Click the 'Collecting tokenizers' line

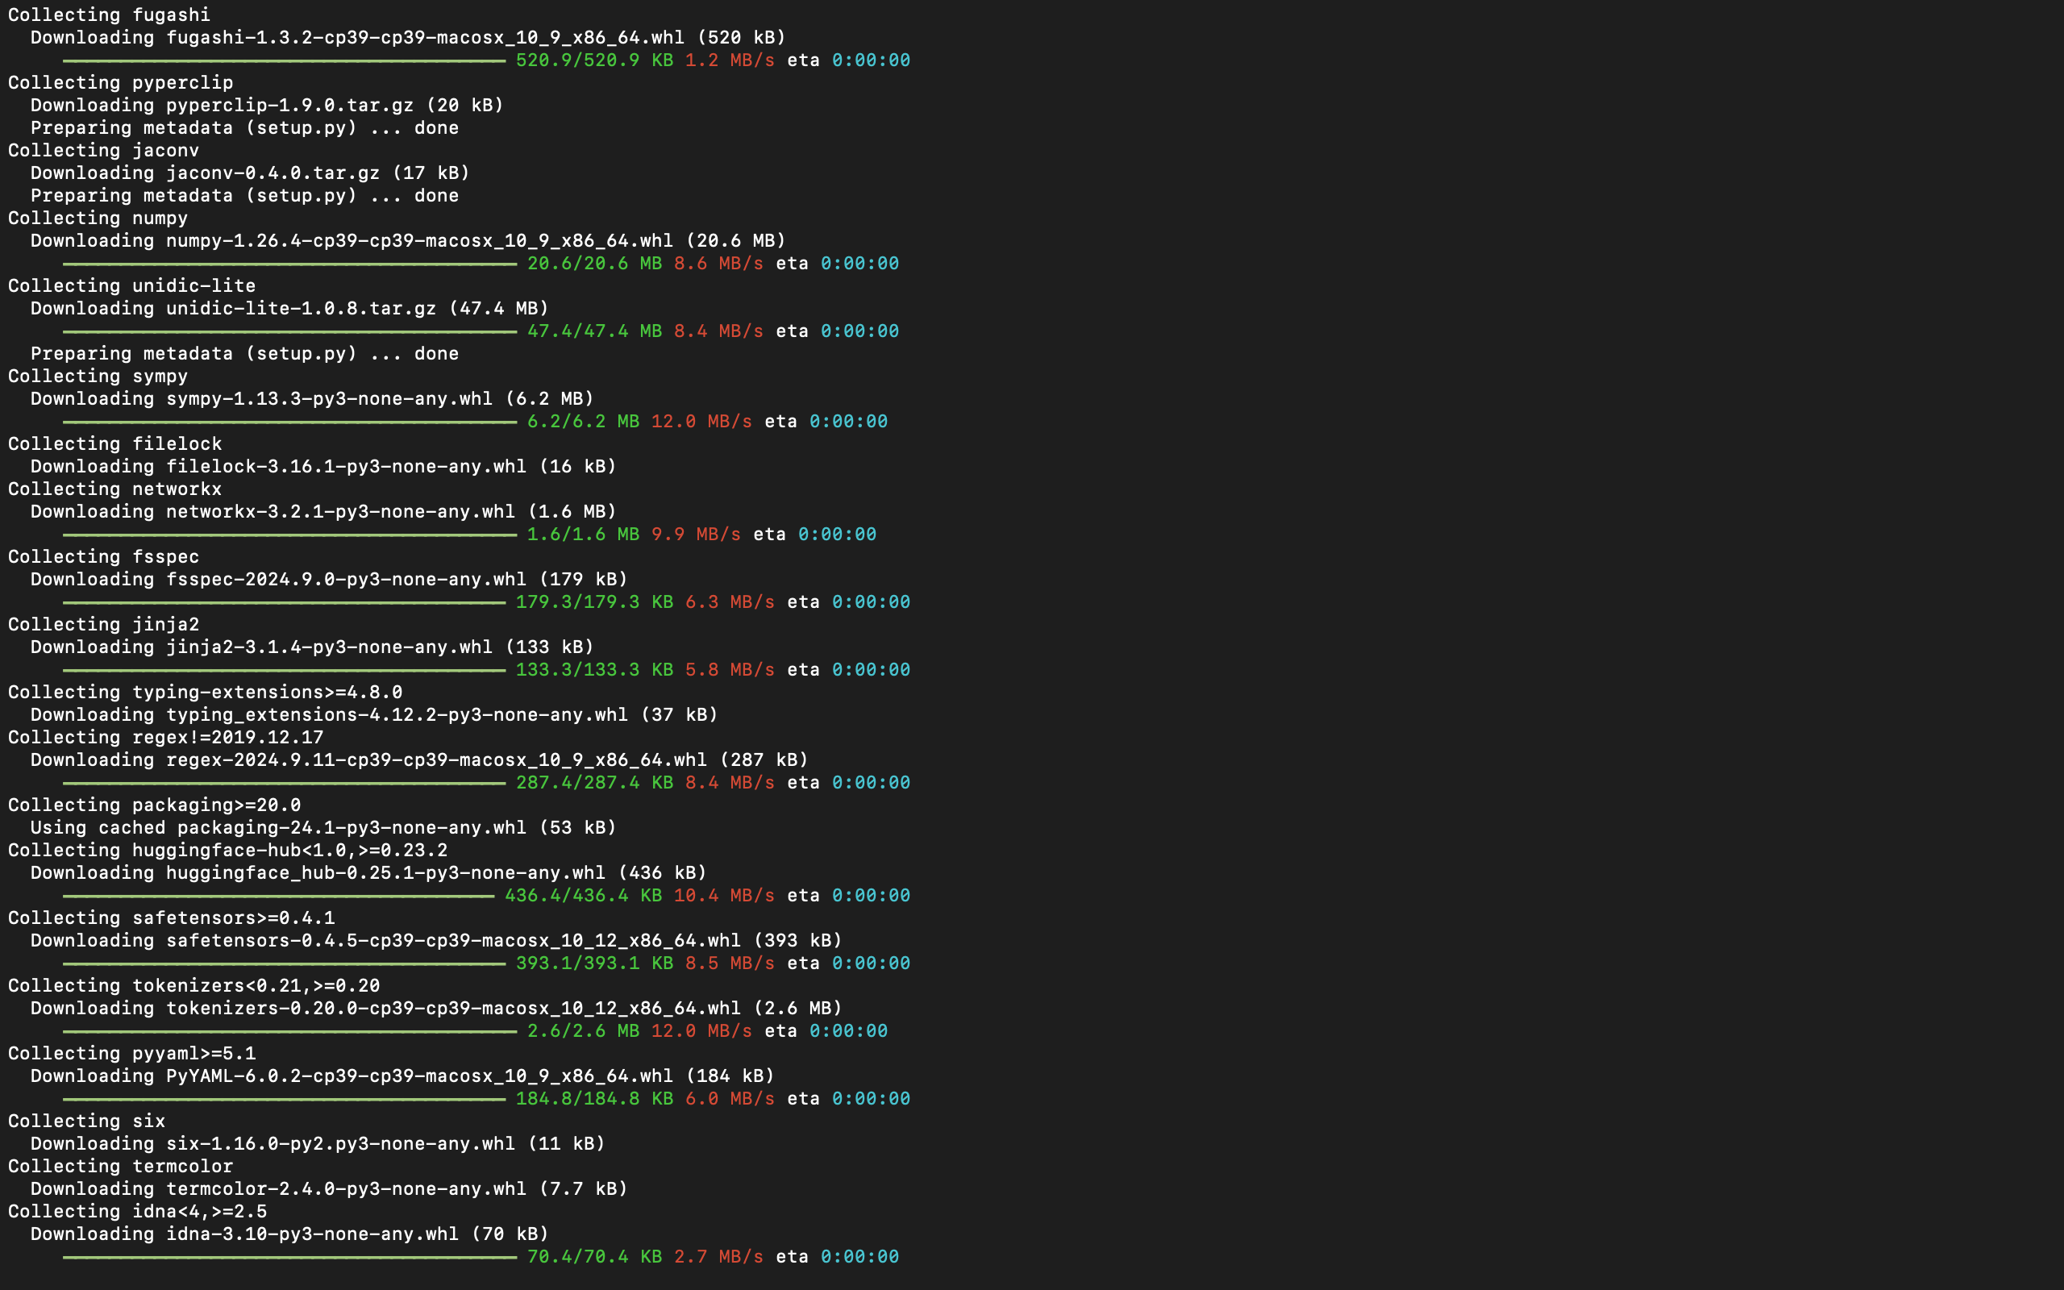tap(193, 986)
